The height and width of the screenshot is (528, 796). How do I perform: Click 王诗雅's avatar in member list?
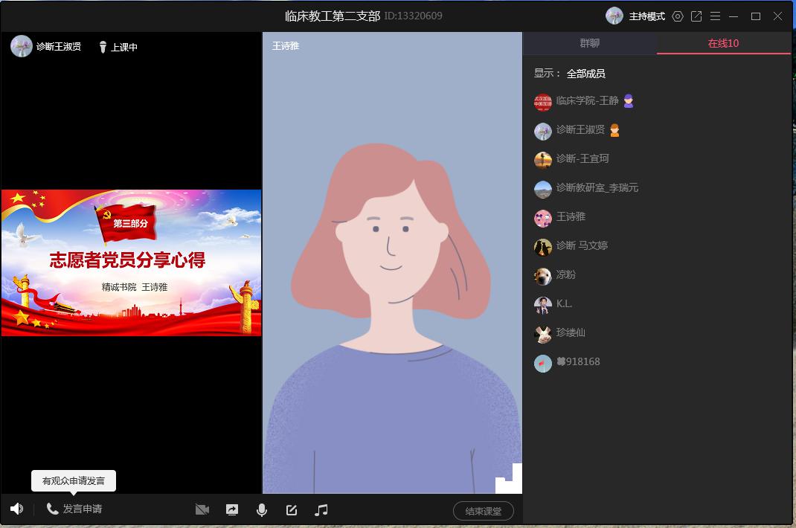point(543,217)
